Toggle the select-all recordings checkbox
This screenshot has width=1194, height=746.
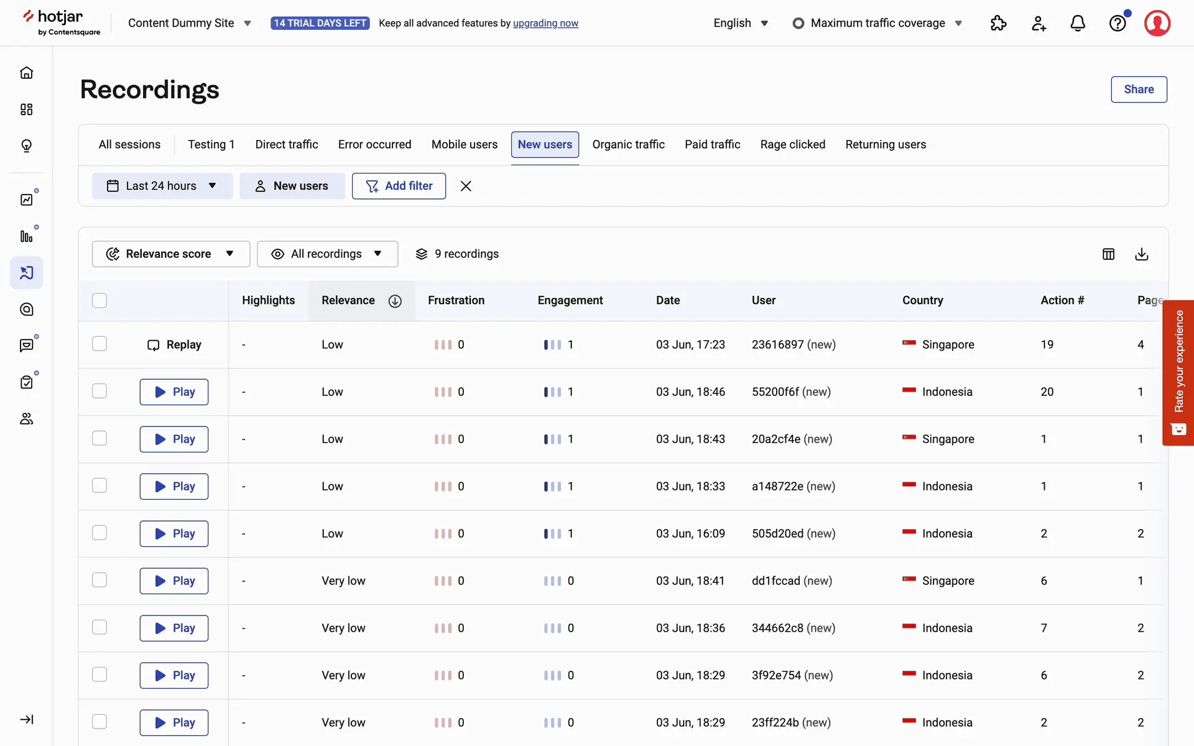click(x=99, y=300)
